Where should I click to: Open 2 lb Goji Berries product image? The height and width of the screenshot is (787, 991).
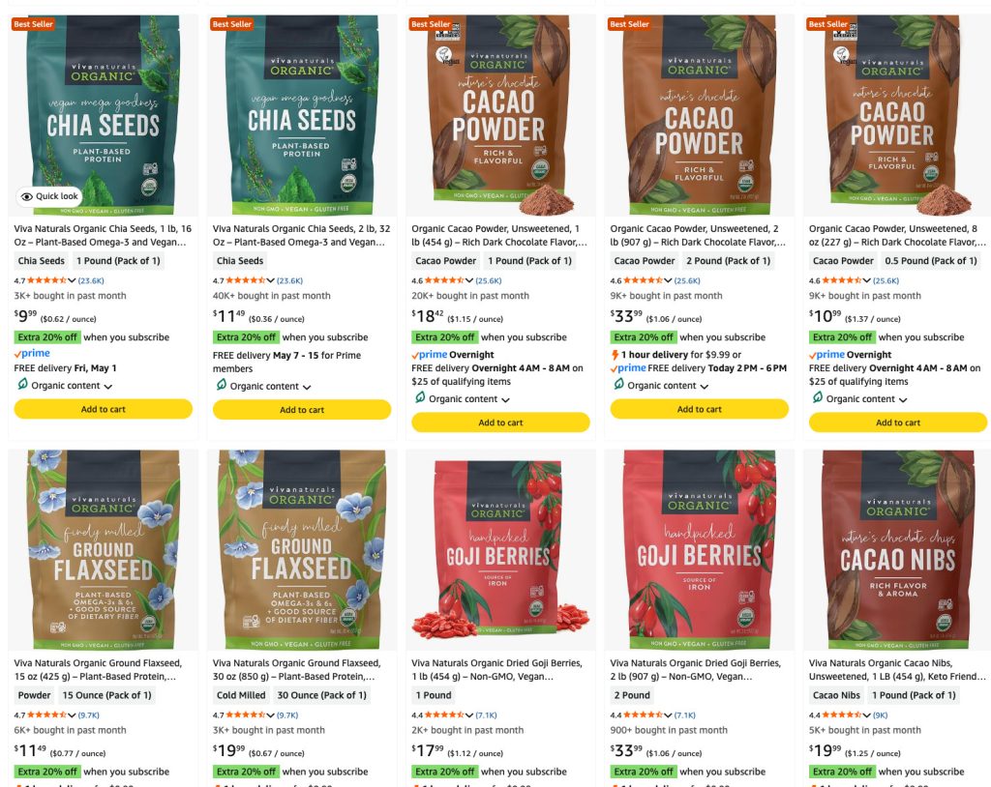click(699, 549)
